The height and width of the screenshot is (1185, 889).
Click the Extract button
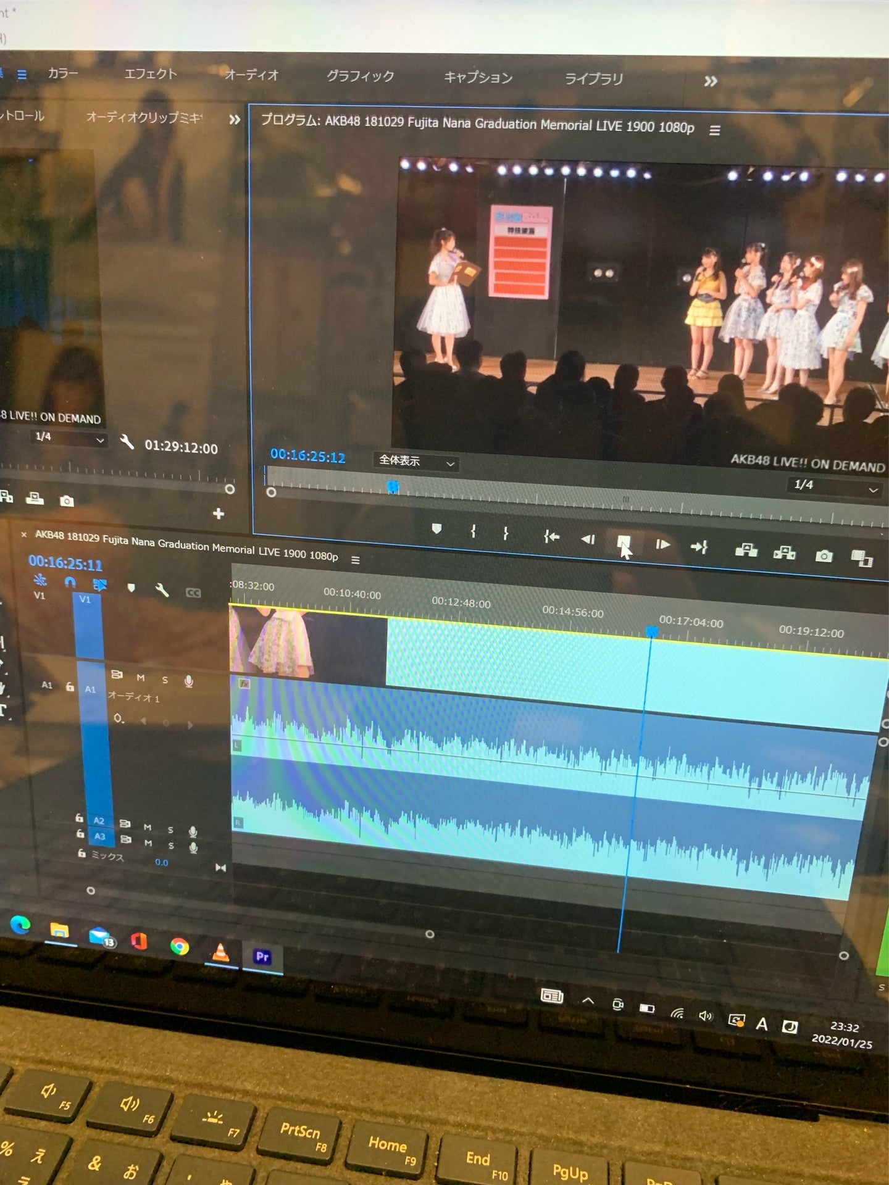tap(785, 552)
